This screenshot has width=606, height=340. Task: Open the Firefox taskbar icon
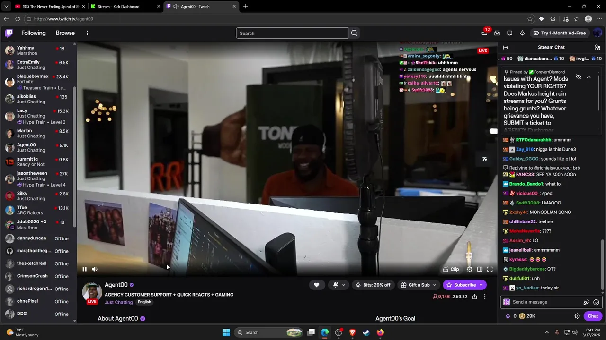[x=380, y=332]
